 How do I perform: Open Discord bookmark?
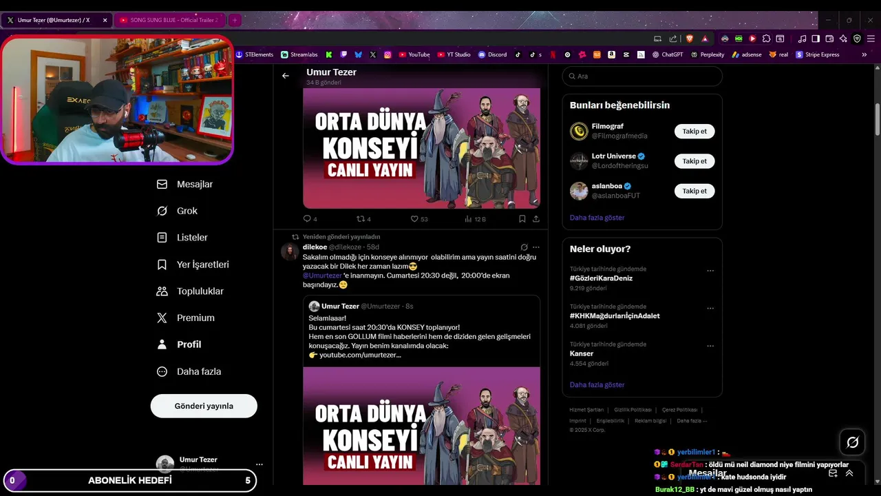click(493, 54)
